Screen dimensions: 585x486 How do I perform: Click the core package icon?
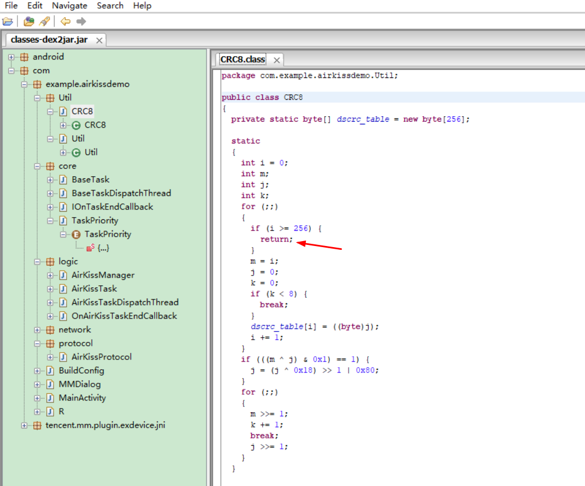(x=50, y=166)
